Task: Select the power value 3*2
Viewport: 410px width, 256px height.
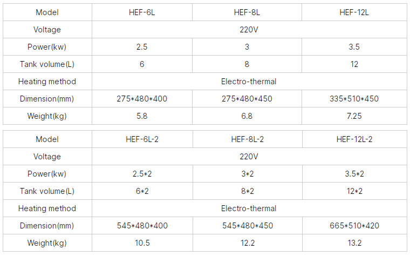Action: [x=248, y=174]
